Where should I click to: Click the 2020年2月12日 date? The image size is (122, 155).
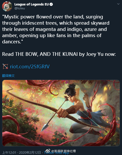[x=30, y=152]
